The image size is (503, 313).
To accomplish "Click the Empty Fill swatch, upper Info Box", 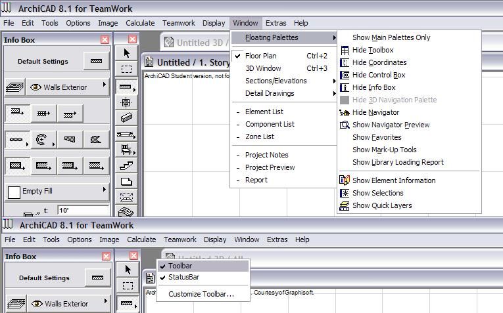I will [14, 193].
